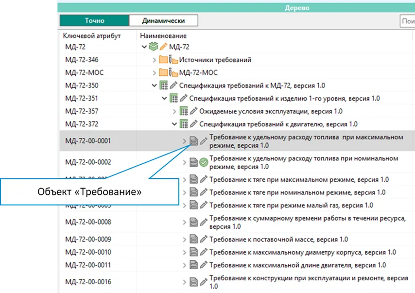This screenshot has height=293, width=415.
Task: Select key attribute cell МД-72-357
Action: [x=82, y=111]
